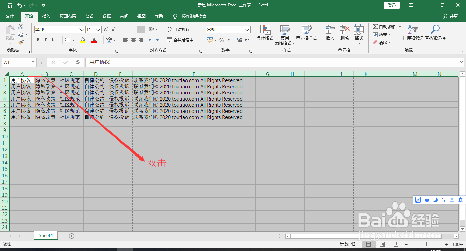Select the Sheet1 tab
466x251 pixels.
(x=46, y=235)
